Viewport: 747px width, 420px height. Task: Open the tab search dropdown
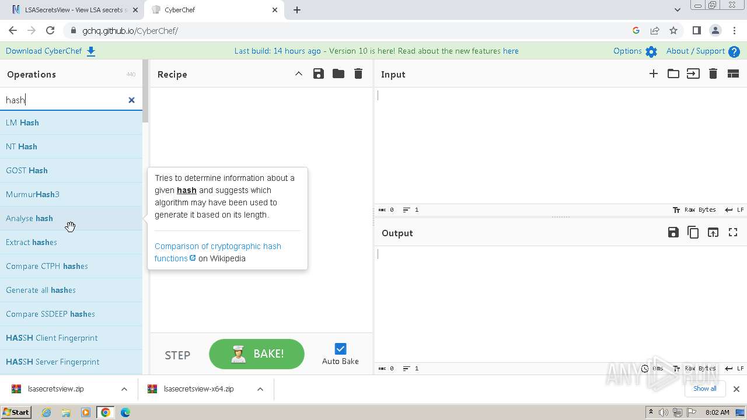(677, 10)
